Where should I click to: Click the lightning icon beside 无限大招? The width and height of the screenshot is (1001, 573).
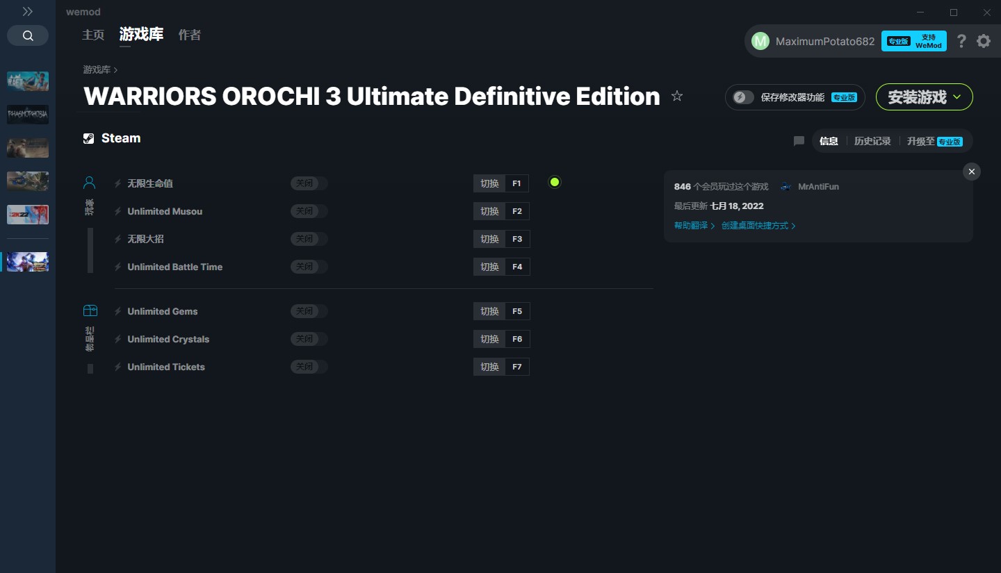click(x=118, y=239)
